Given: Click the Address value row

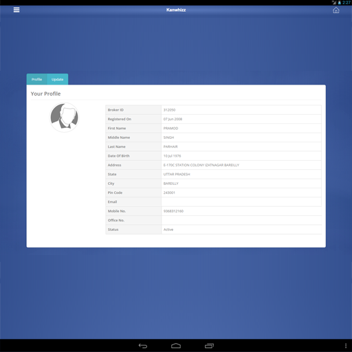Looking at the screenshot, I should click(x=241, y=165).
